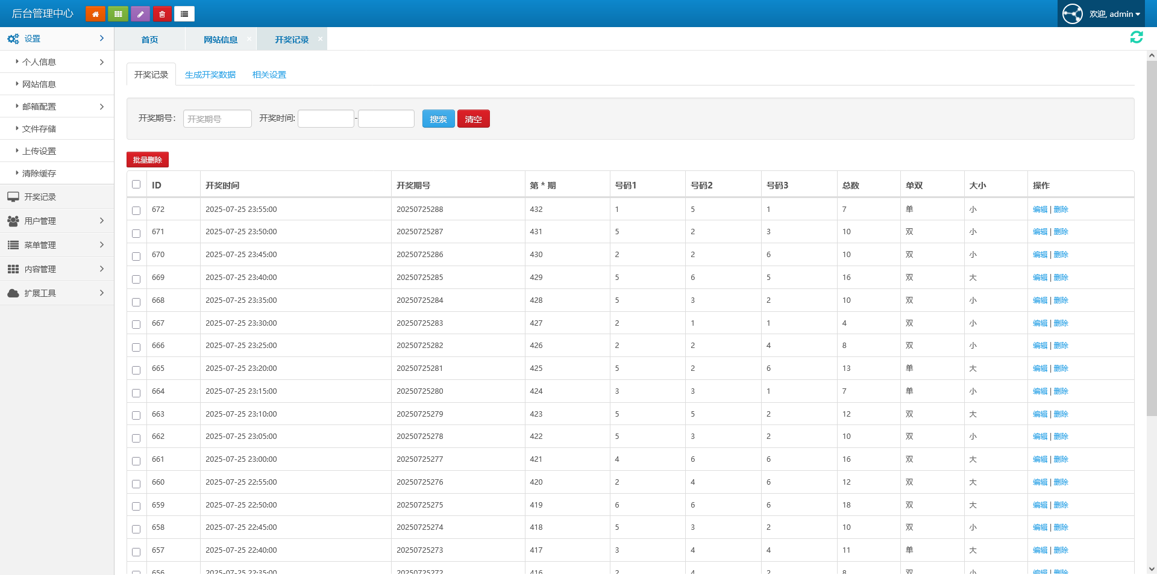This screenshot has height=575, width=1157.
Task: Click the start 开奖时间 date field
Action: (x=326, y=119)
